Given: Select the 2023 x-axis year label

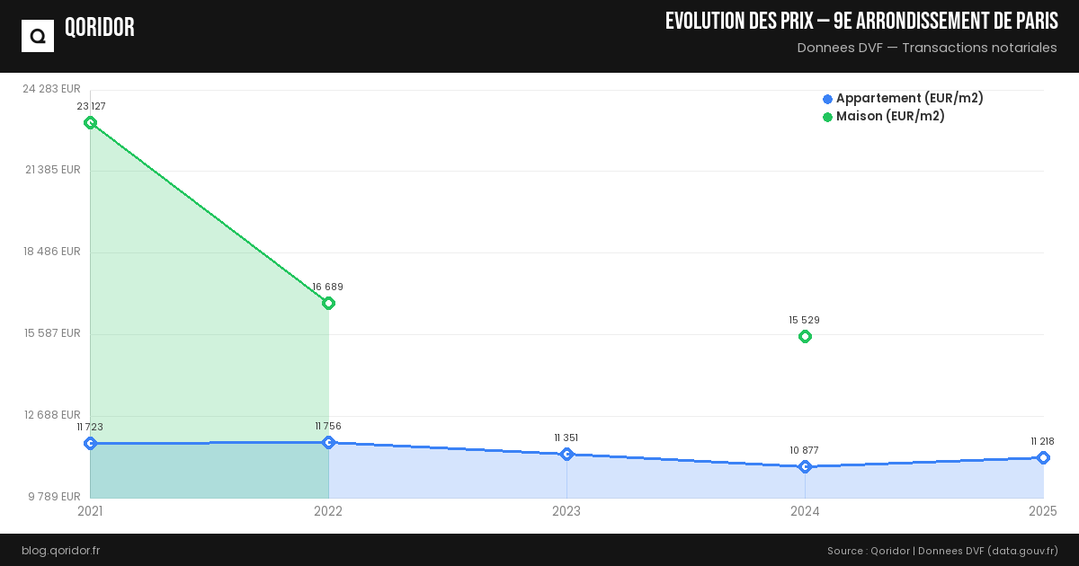Looking at the screenshot, I should [x=566, y=511].
